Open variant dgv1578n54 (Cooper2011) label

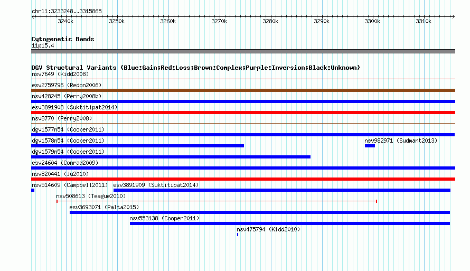68,141
